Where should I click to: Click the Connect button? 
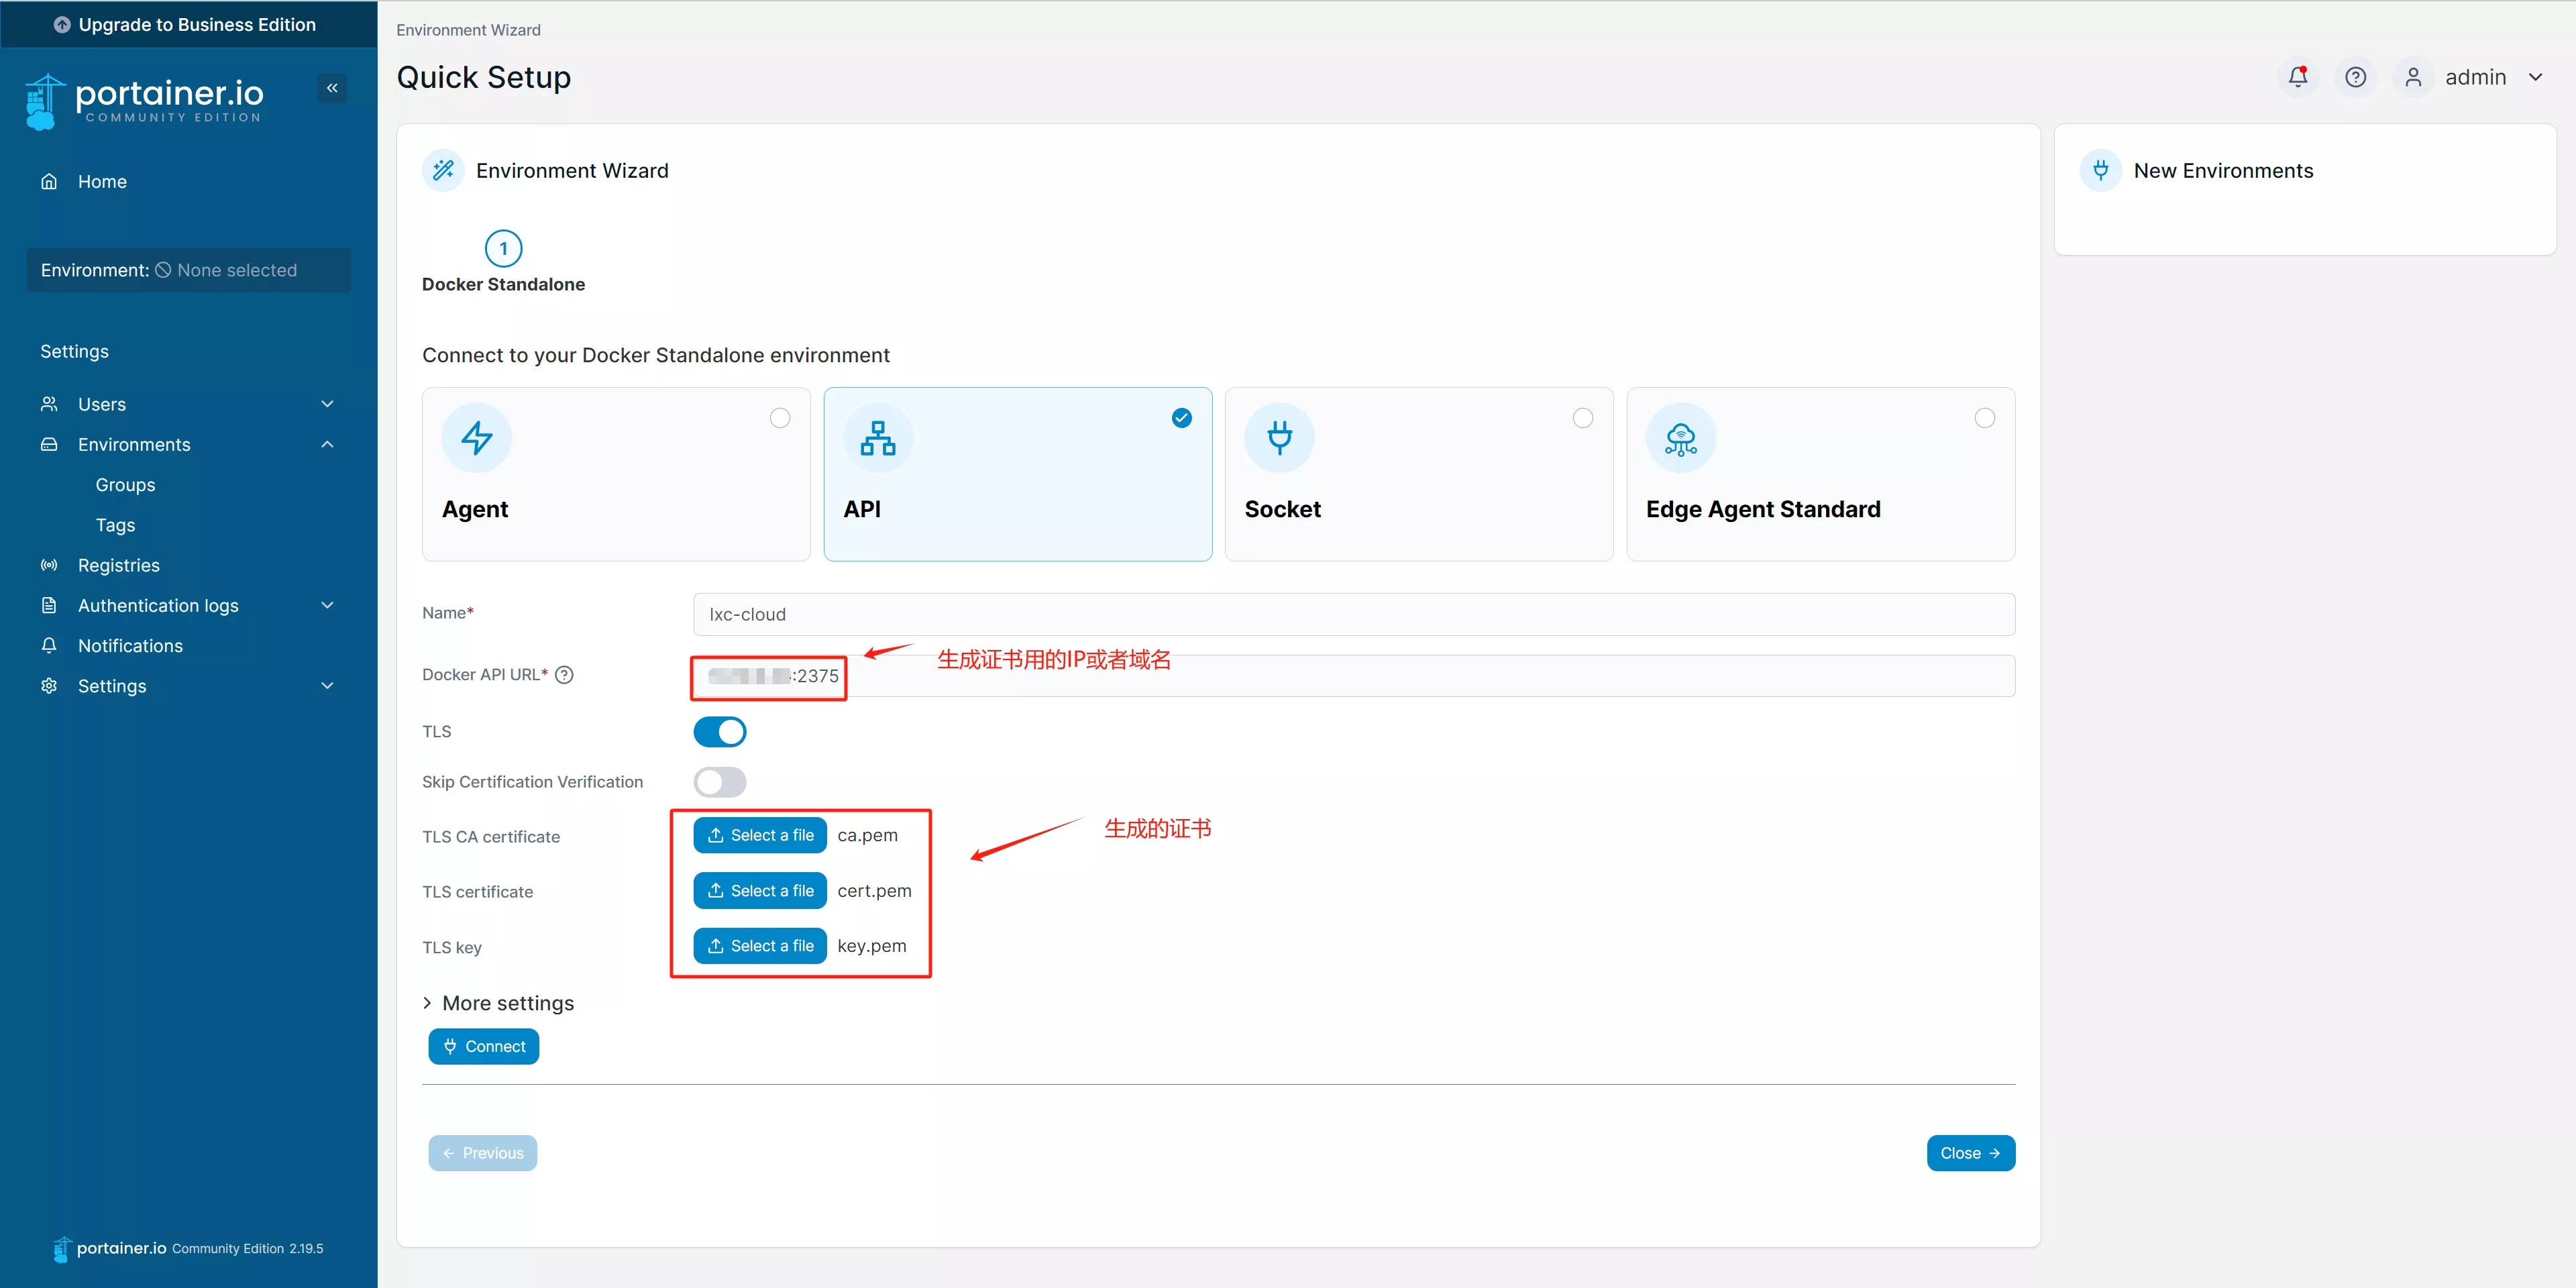click(x=483, y=1046)
